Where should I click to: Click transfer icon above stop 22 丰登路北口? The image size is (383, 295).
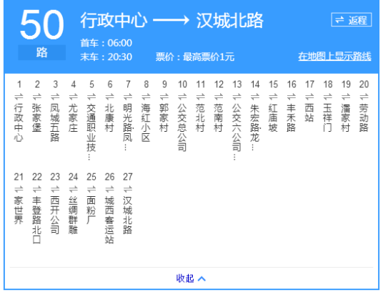pos(37,189)
